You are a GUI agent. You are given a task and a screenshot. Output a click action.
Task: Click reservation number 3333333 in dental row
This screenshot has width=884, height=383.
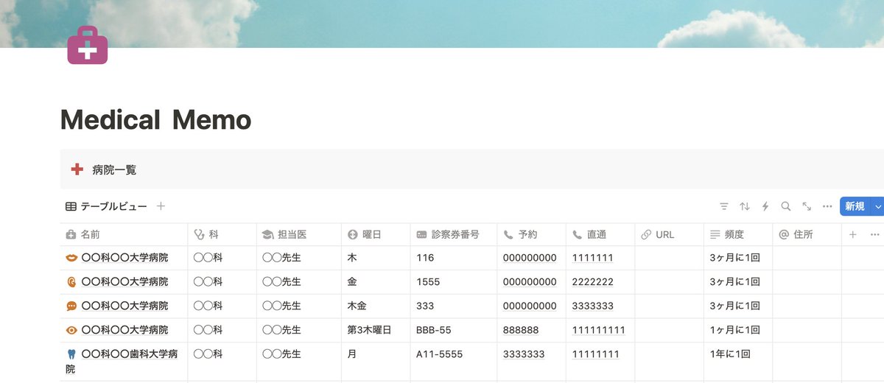pos(524,354)
